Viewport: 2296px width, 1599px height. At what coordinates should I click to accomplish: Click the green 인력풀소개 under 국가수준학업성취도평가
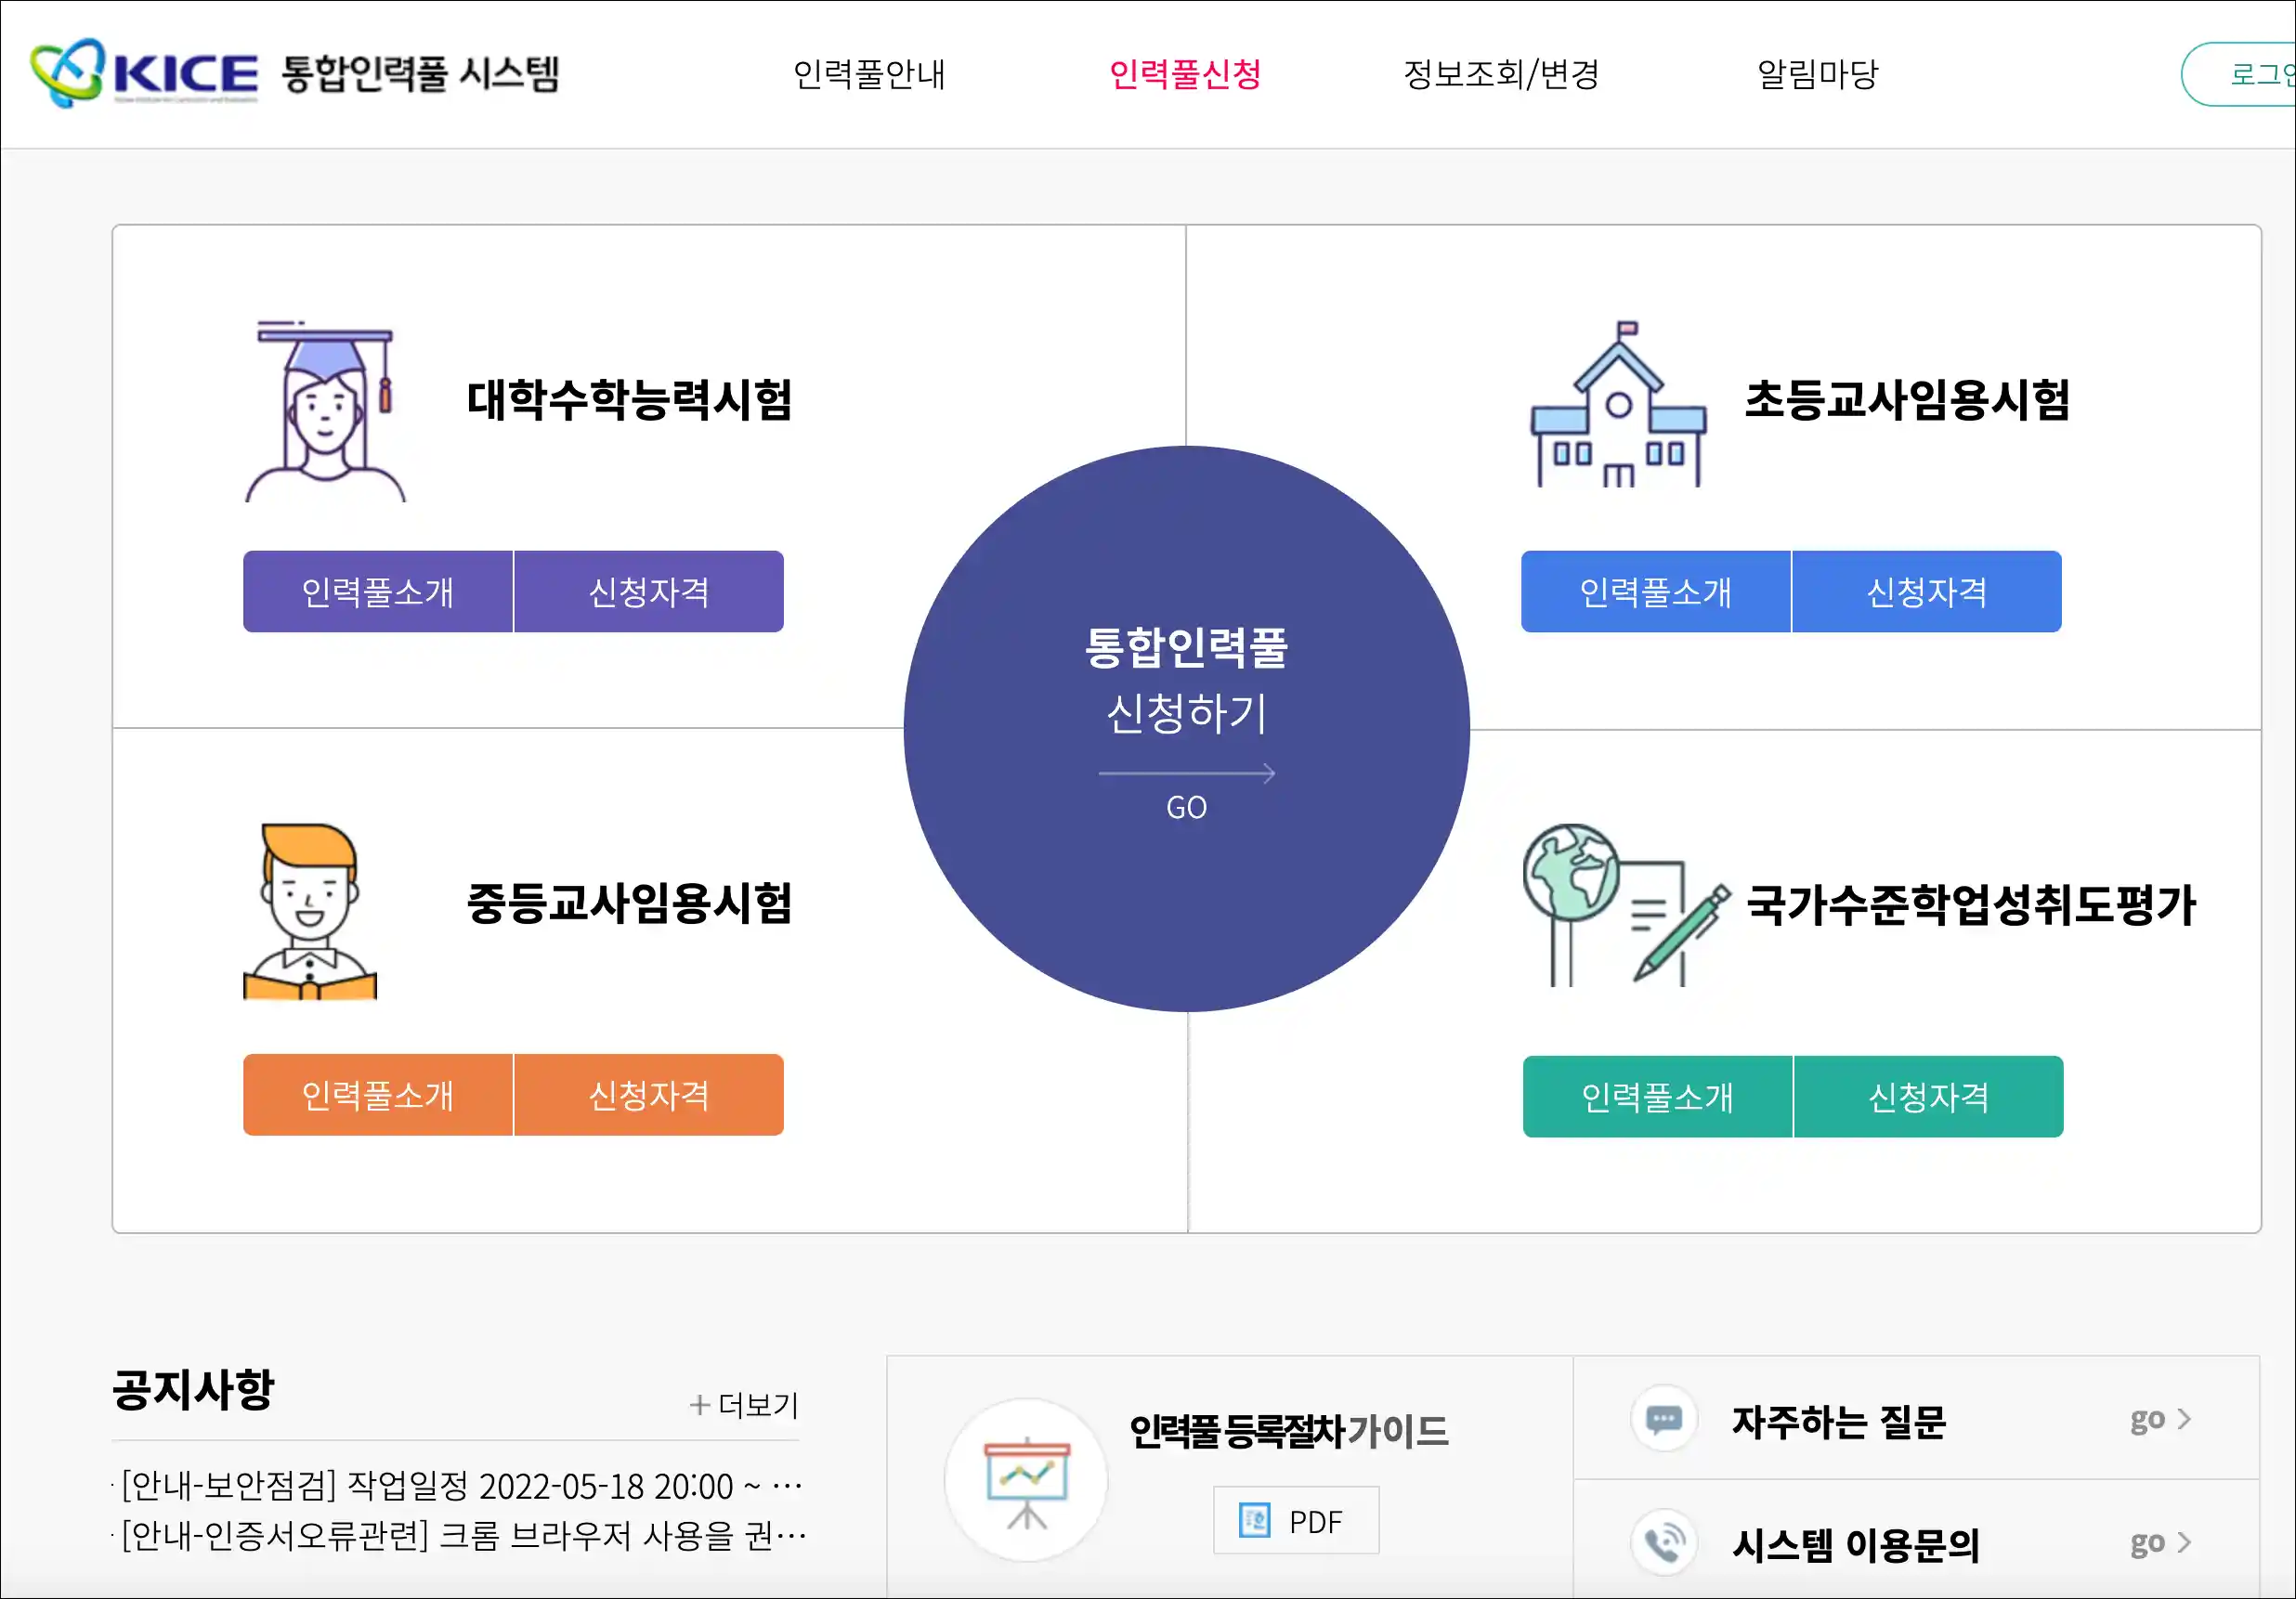(1658, 1097)
